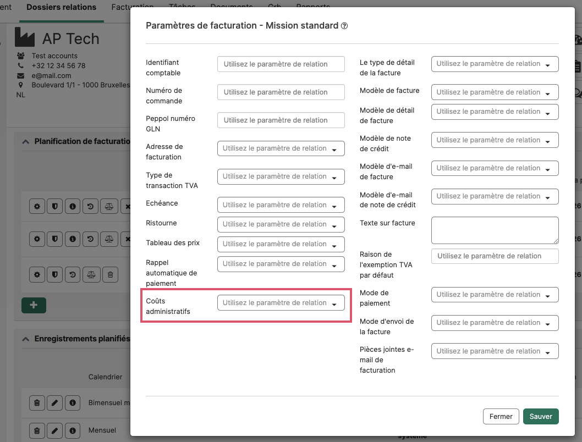Click the envelope icon beside e@mail.com

click(x=21, y=76)
